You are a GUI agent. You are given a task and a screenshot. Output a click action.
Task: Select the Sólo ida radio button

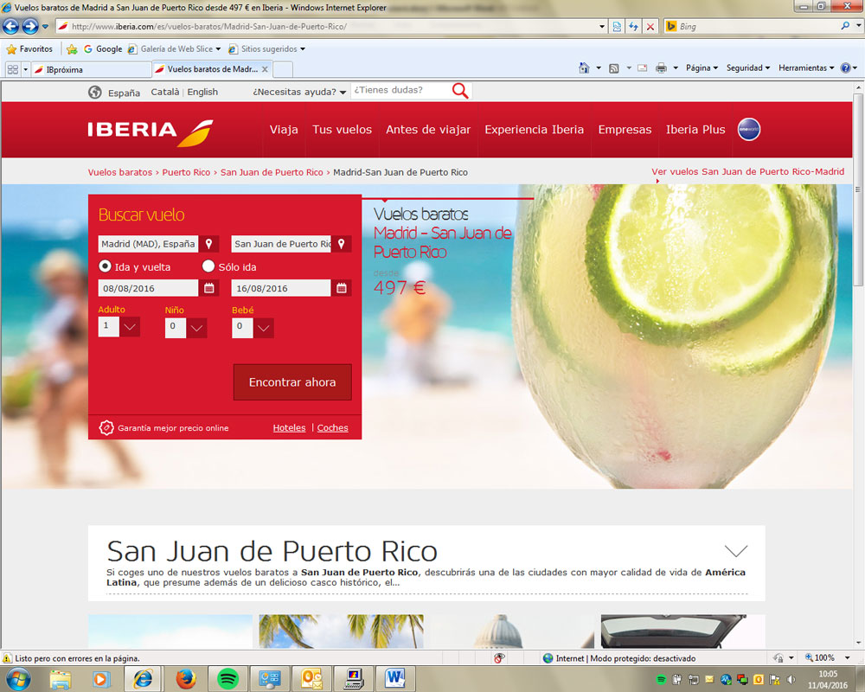click(208, 266)
